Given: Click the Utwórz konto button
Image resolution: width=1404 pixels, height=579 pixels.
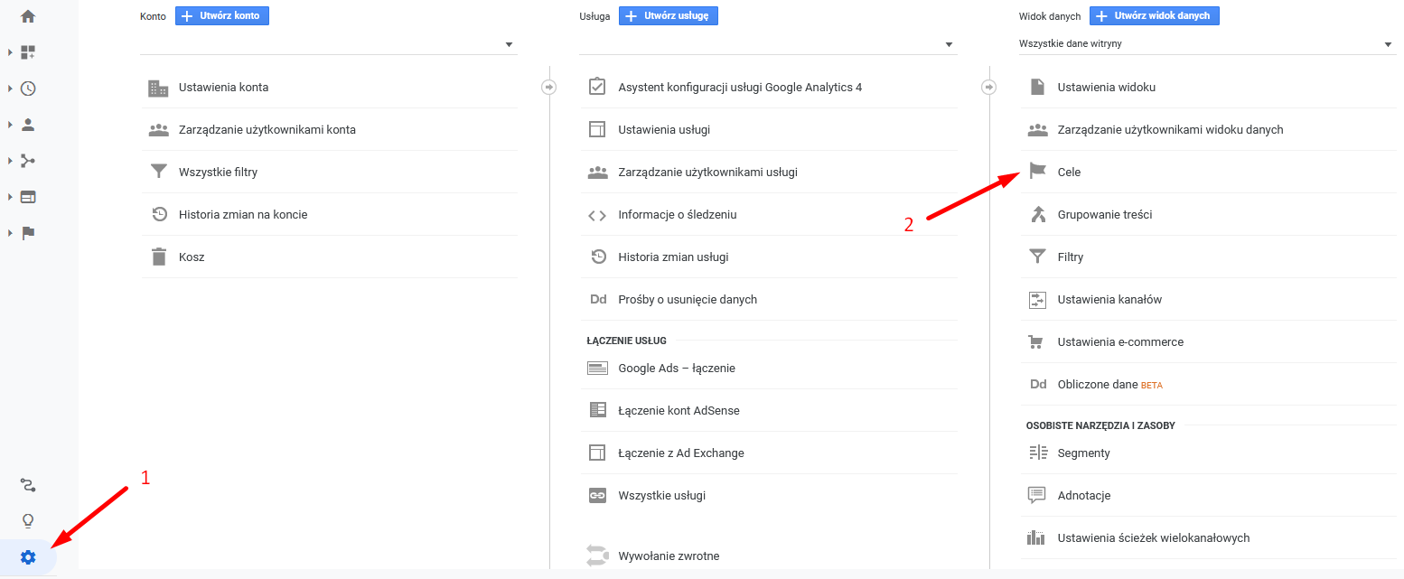Looking at the screenshot, I should (x=222, y=15).
